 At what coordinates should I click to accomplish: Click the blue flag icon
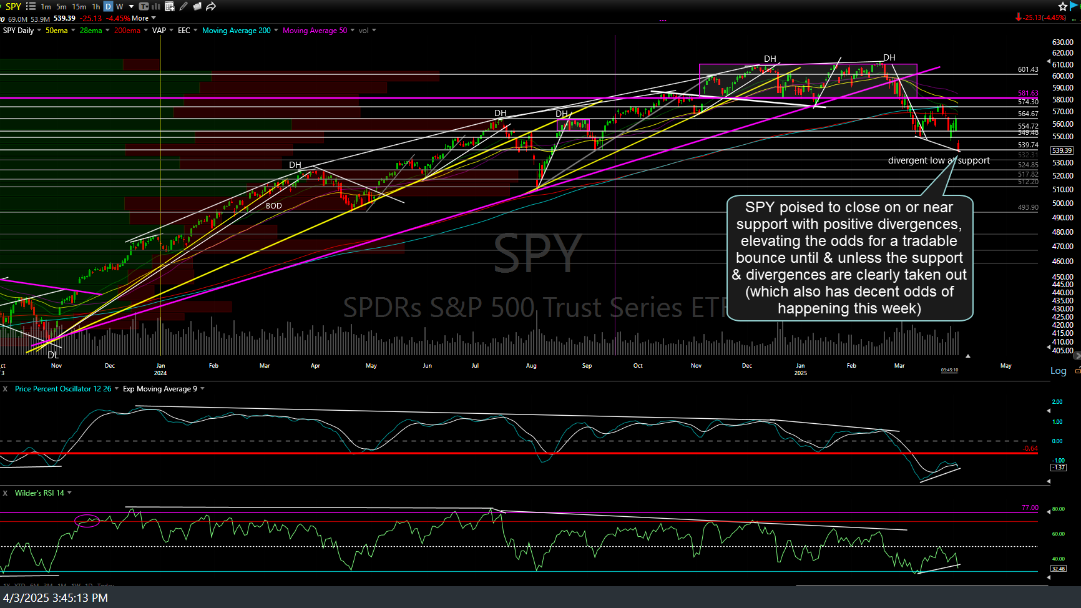coord(1075,6)
